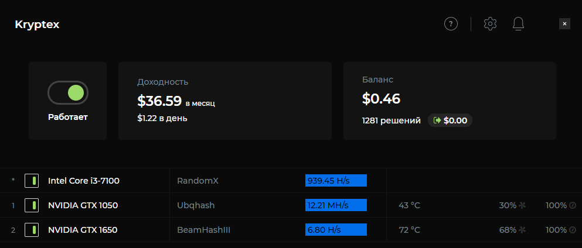The image size is (582, 248).
Task: Select the RandomX algorithm label
Action: click(x=198, y=181)
